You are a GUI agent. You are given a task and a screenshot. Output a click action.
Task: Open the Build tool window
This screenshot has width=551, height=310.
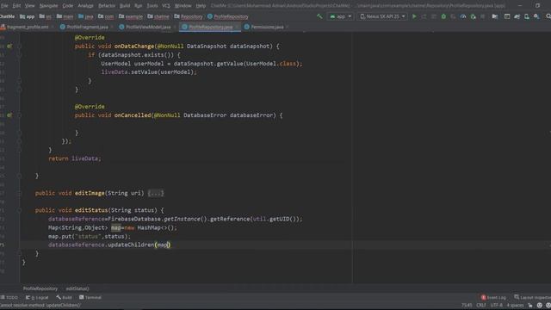click(65, 297)
